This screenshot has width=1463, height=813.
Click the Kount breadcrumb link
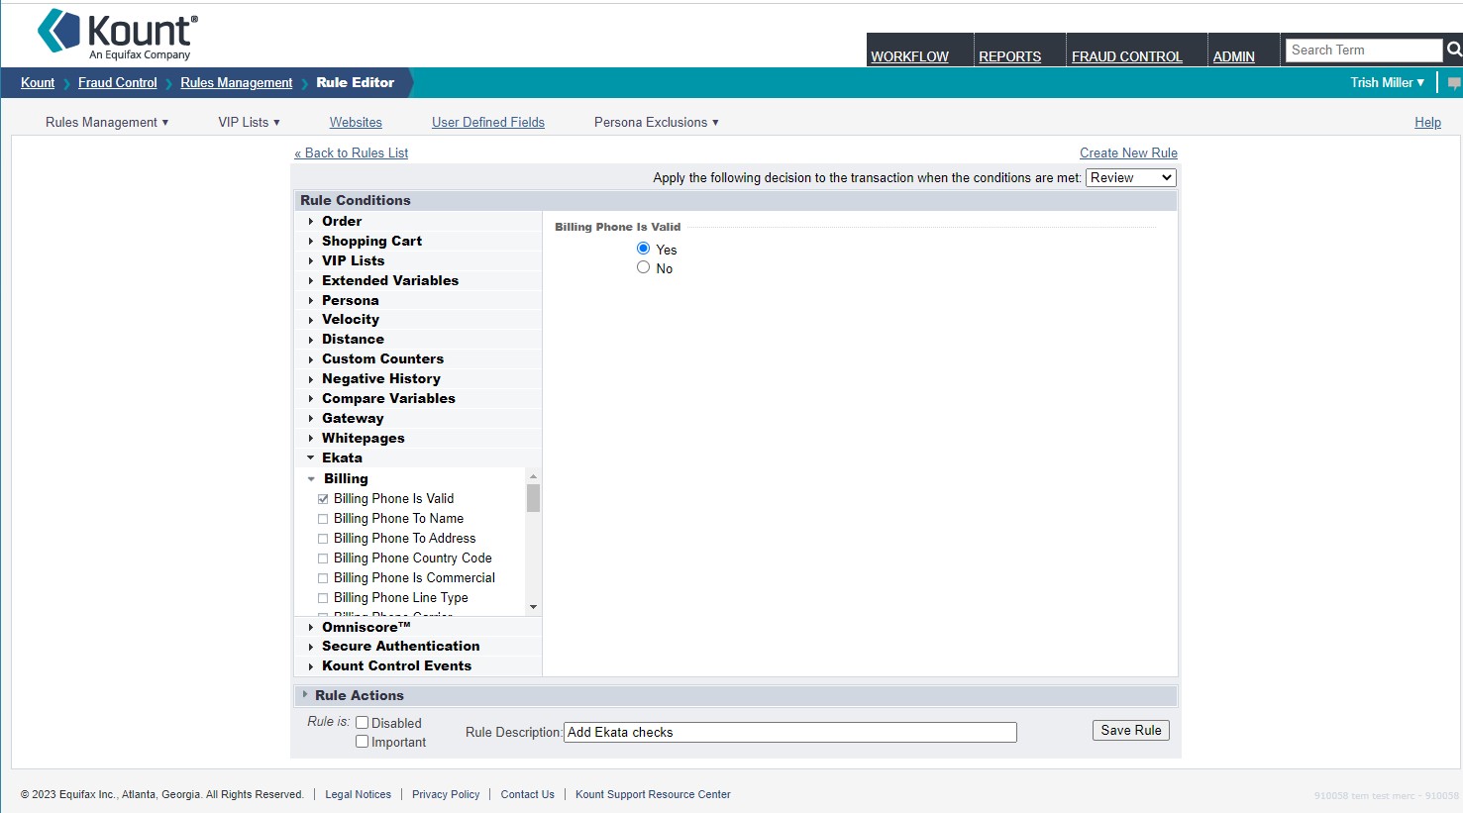38,82
